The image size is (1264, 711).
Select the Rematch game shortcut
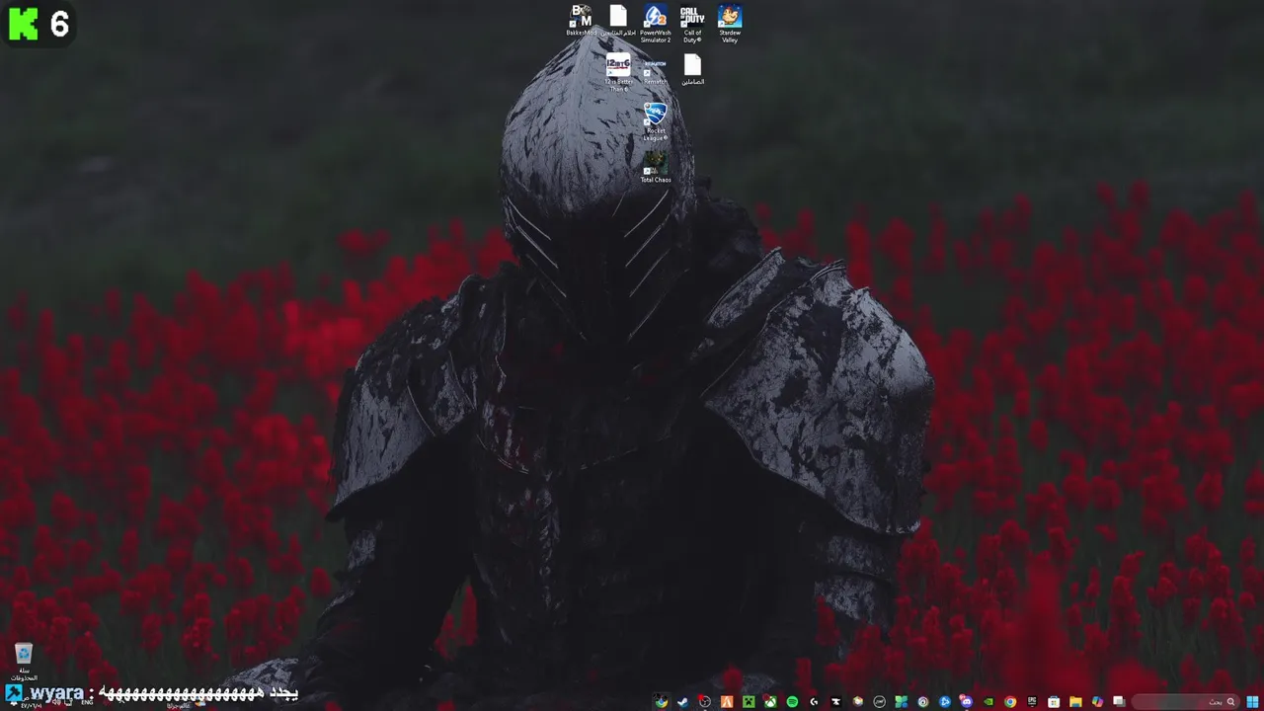point(656,70)
